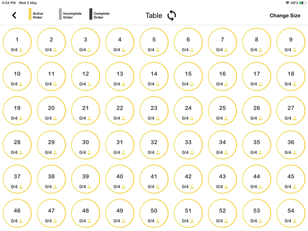Open table 33
The height and width of the screenshot is (231, 308).
[x=188, y=145]
